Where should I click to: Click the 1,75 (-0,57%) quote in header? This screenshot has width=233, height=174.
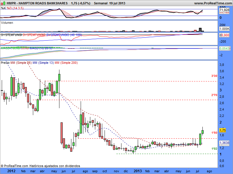pos(81,3)
